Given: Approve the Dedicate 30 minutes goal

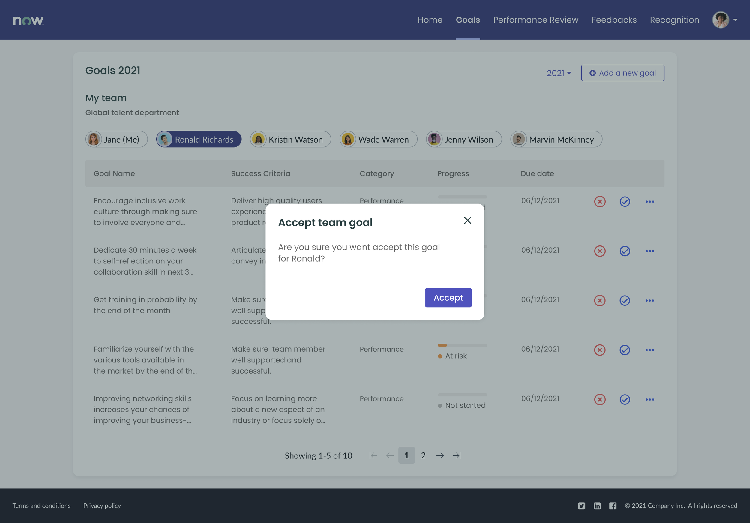Looking at the screenshot, I should [x=625, y=251].
